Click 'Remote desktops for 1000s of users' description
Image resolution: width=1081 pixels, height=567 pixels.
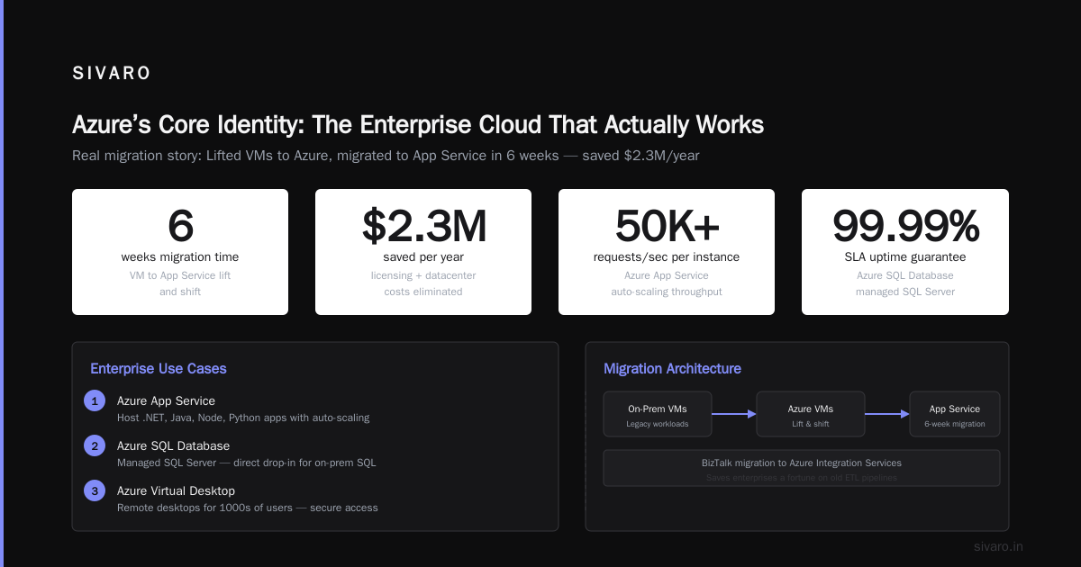coord(248,508)
